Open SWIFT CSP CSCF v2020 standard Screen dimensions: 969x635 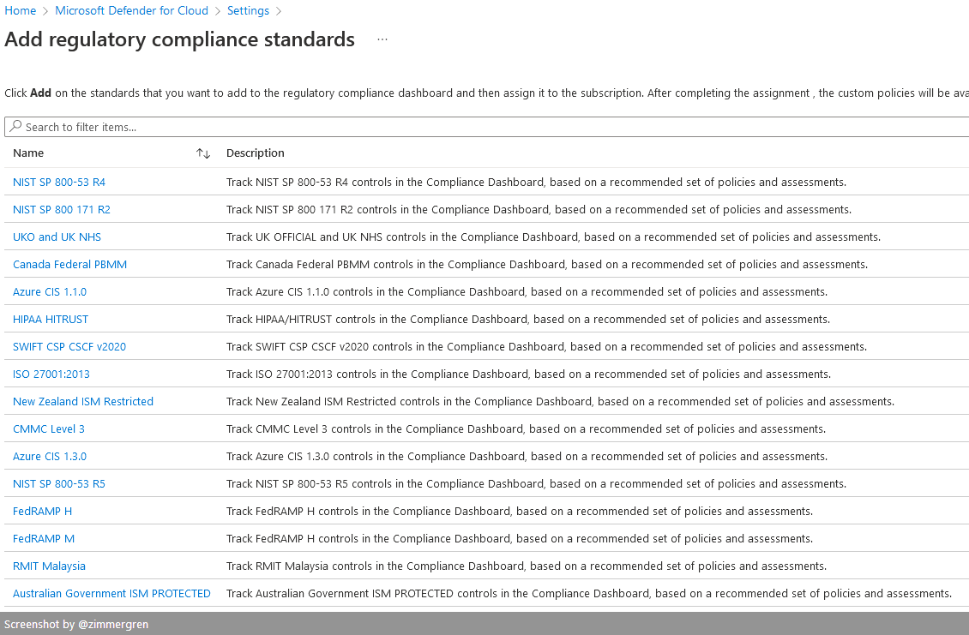pos(69,347)
